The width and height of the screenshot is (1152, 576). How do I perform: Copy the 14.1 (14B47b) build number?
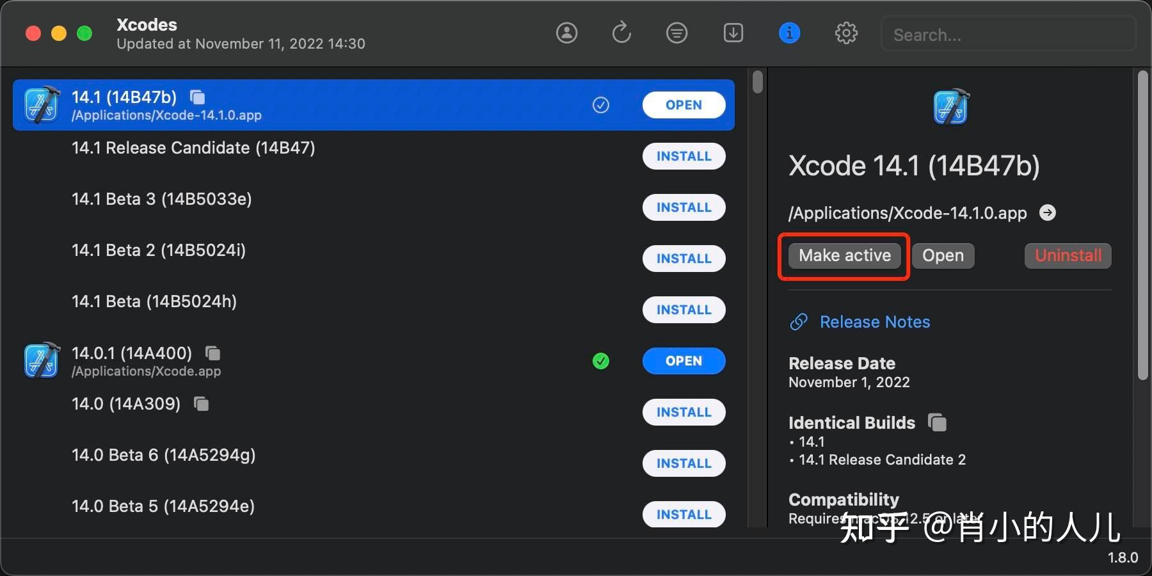click(196, 97)
